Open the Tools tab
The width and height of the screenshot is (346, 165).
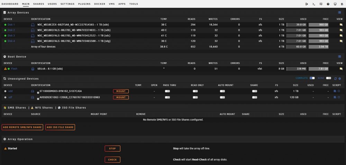pos(134,4)
